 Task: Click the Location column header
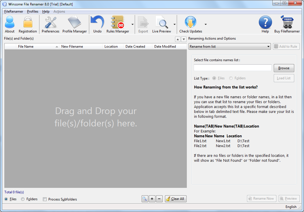[x=113, y=47]
